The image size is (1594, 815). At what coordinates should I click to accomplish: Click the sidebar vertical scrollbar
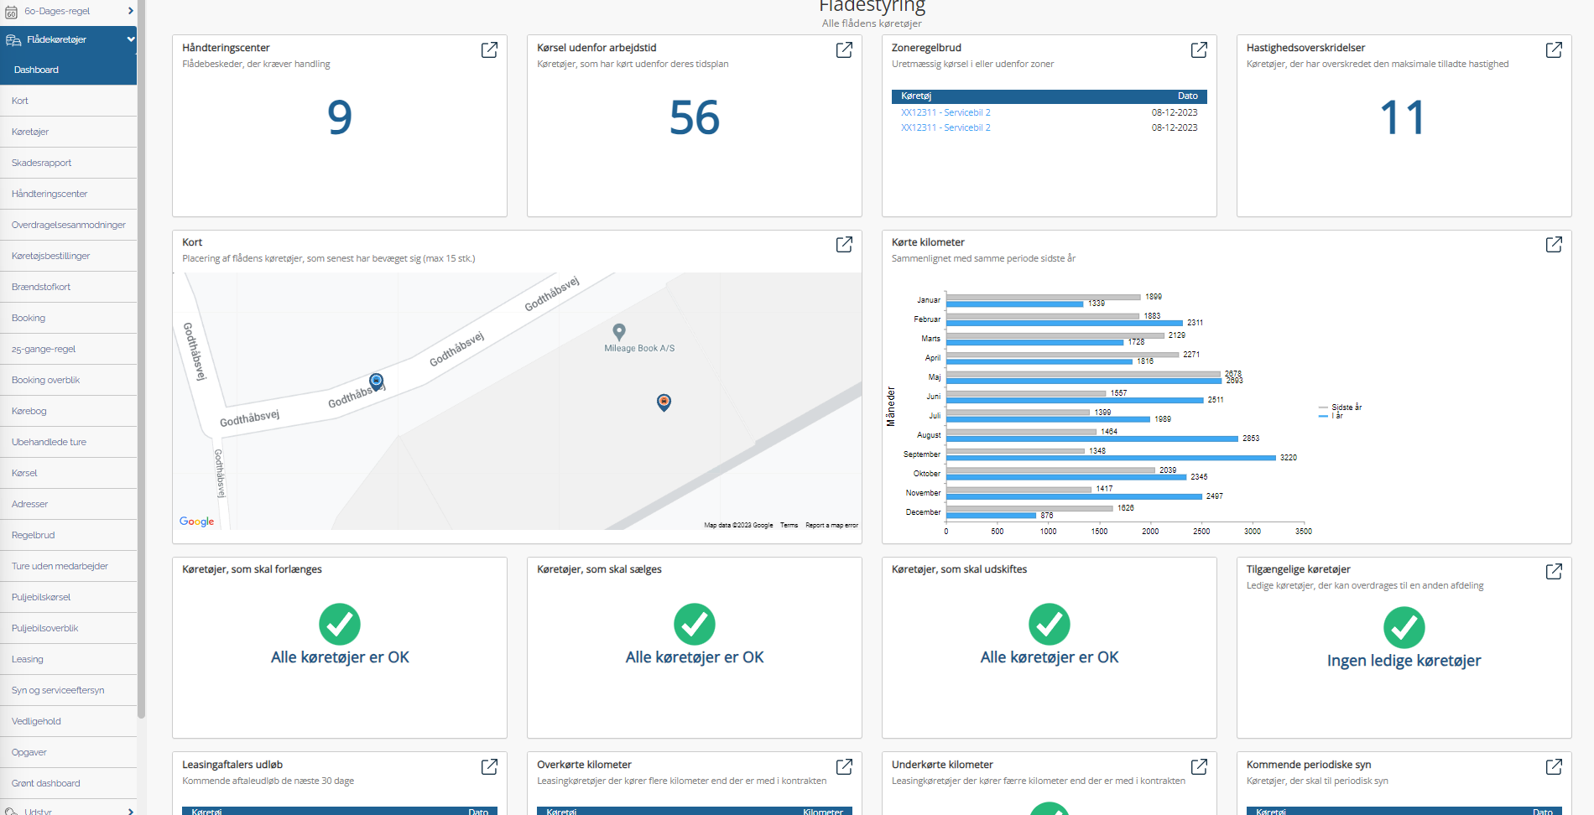141,361
